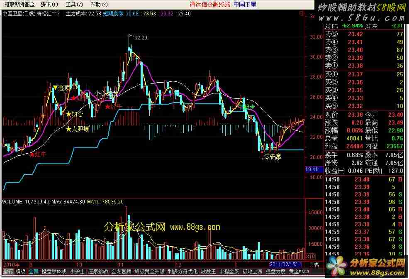
Task: Click the MA10: 78035.20 readout
Action: (x=105, y=201)
